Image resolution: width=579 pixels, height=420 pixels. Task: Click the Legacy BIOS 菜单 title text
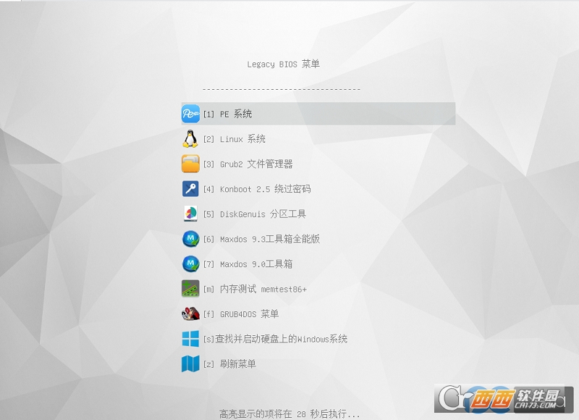[x=283, y=64]
